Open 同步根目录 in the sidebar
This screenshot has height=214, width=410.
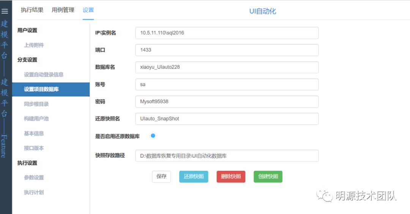pos(36,104)
